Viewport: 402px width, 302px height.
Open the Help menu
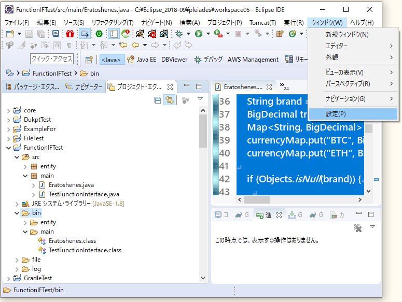click(x=362, y=23)
